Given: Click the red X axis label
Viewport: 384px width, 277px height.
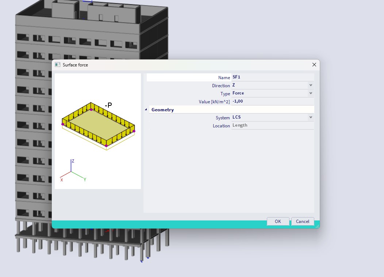Looking at the screenshot, I should click(62, 180).
